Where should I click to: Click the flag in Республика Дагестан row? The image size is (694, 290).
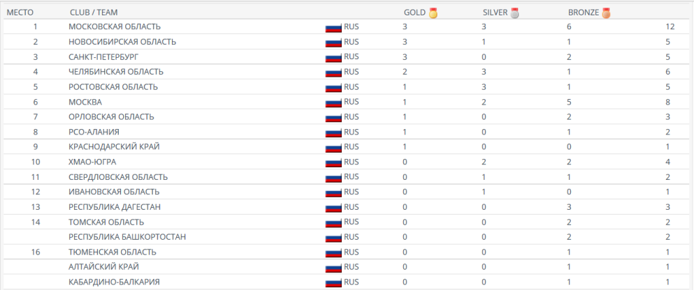coord(333,208)
